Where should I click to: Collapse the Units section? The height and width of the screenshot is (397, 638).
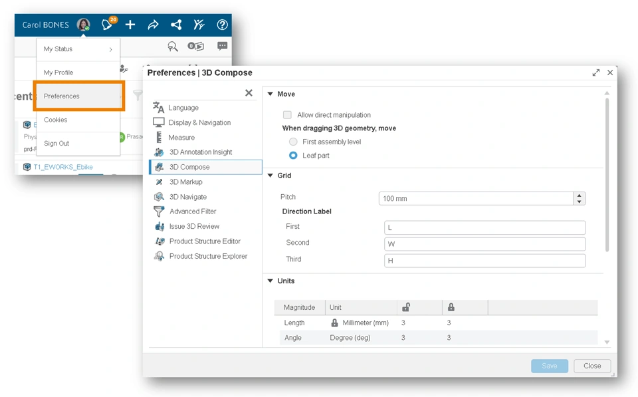[x=270, y=281]
